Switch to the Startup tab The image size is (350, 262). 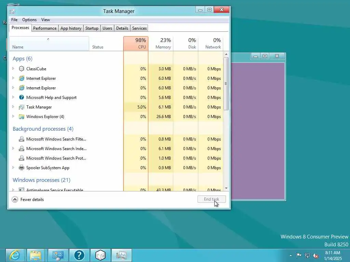pyautogui.click(x=92, y=28)
